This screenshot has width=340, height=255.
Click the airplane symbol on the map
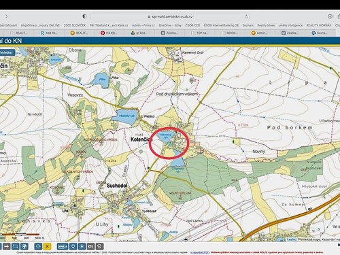point(186,239)
